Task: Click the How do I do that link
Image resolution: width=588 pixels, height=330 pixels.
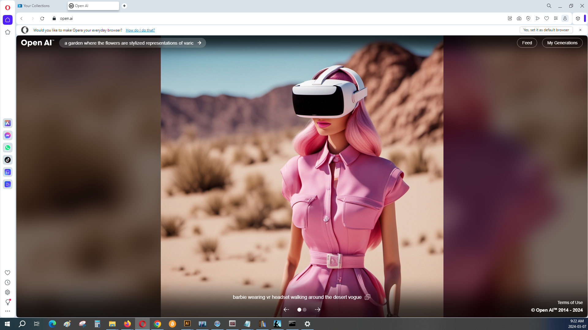Action: [140, 30]
